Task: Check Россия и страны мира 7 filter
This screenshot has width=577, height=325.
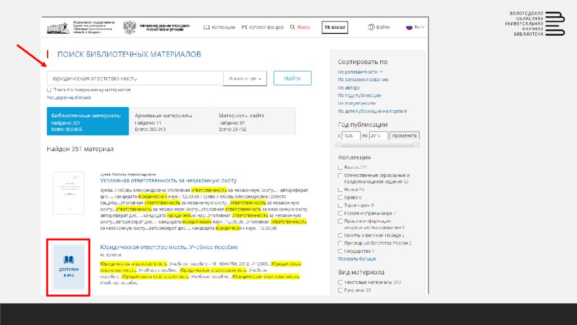Action: [x=340, y=213]
